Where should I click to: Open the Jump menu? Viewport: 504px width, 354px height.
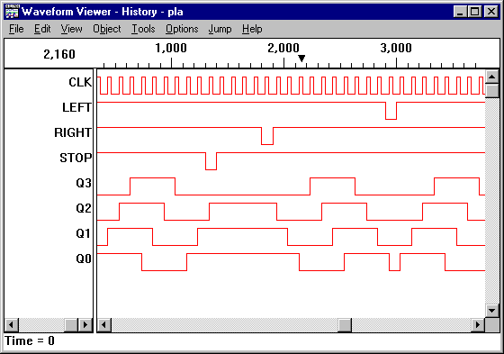pyautogui.click(x=220, y=29)
